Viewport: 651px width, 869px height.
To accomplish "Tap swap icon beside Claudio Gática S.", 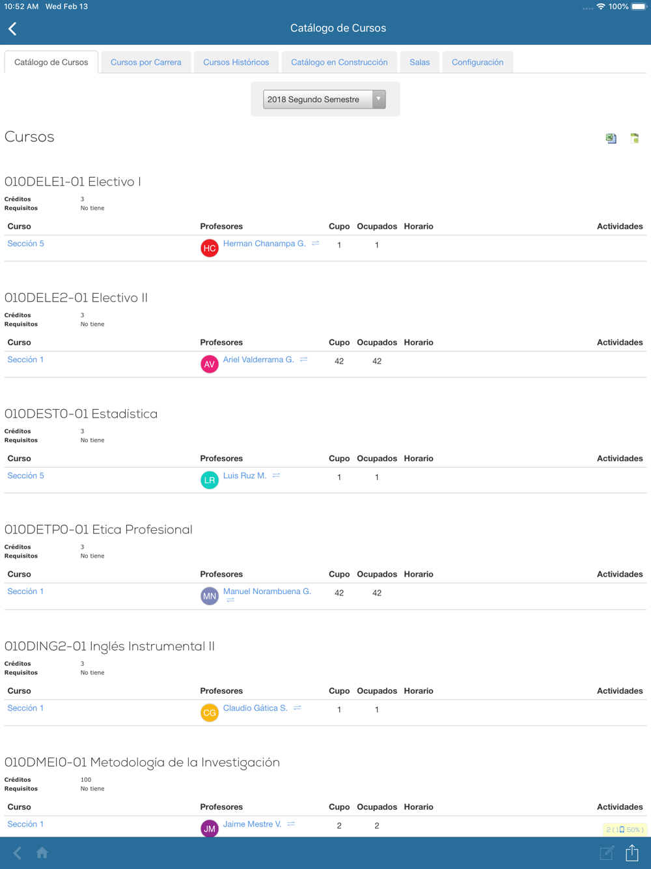I will (x=298, y=708).
